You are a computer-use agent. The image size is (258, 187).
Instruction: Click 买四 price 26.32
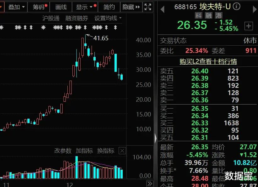coord(200,130)
